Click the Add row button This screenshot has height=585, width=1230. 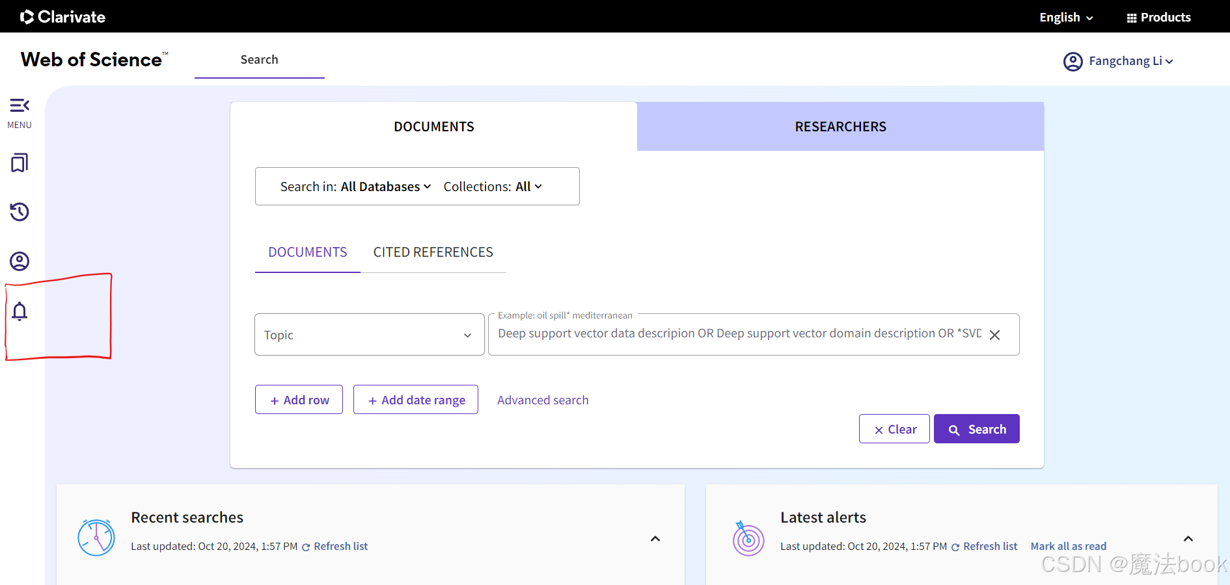(299, 400)
